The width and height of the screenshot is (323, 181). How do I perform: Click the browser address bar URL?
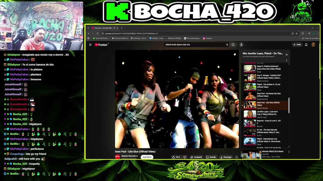click(131, 33)
